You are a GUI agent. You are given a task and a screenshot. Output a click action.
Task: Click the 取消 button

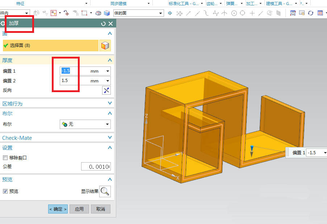[101, 209]
